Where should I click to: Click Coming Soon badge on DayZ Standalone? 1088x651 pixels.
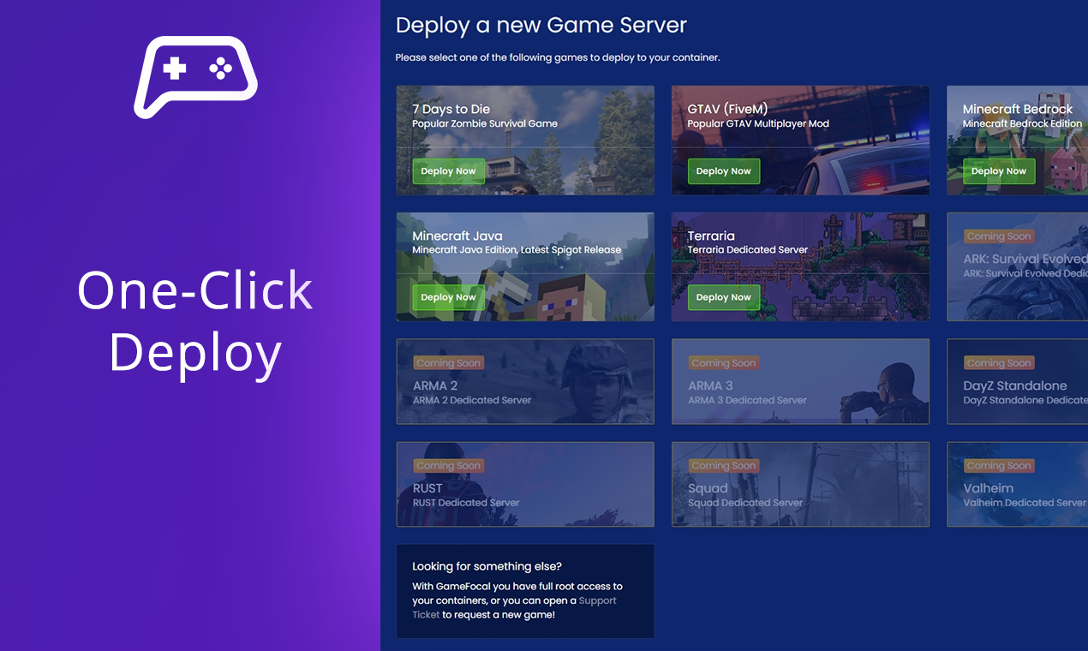(x=999, y=363)
